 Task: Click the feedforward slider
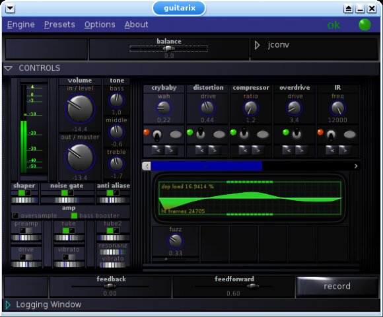click(234, 286)
